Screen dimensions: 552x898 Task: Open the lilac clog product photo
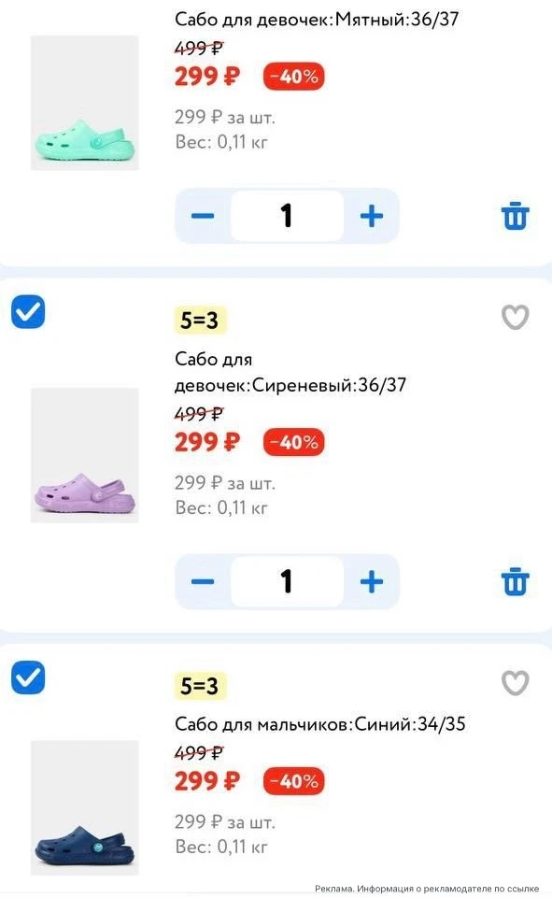click(x=85, y=455)
